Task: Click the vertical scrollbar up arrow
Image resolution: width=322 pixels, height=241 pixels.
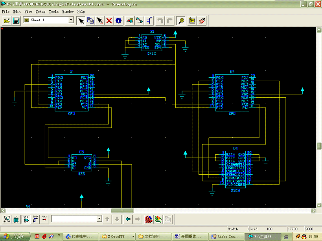Action: click(319, 30)
